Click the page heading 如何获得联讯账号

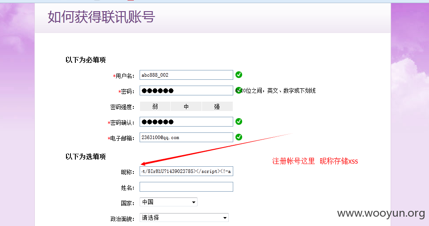tap(101, 17)
